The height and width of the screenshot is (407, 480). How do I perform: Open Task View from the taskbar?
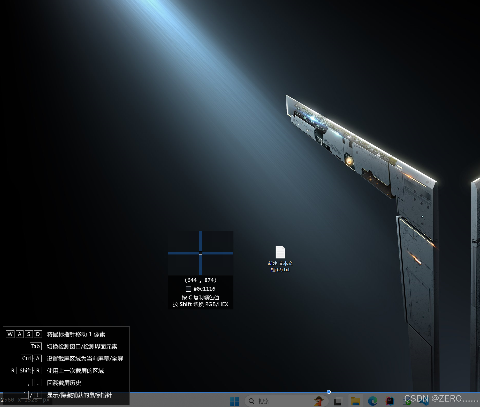[x=338, y=401]
